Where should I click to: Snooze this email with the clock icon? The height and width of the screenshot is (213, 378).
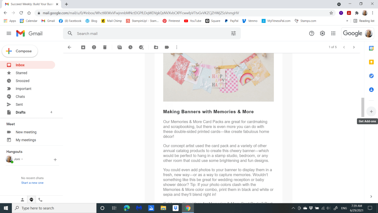[x=130, y=47]
